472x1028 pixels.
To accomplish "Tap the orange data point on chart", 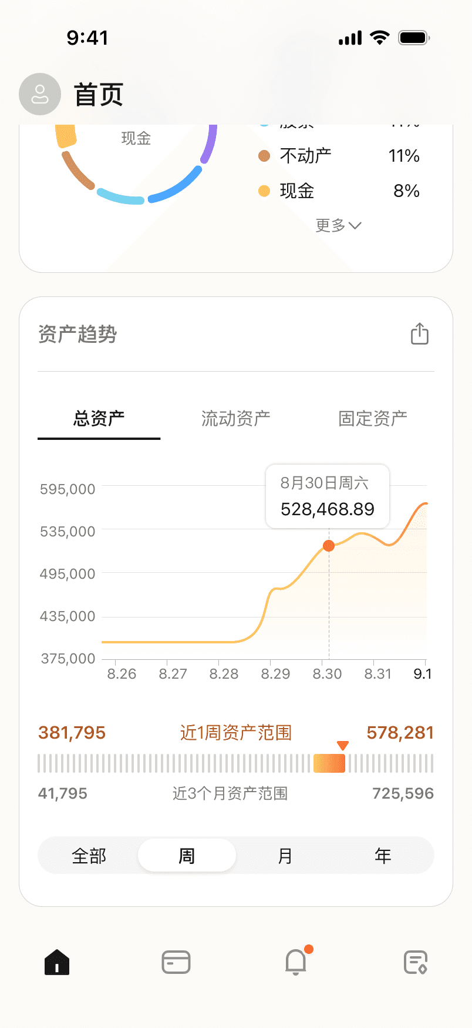I will coord(329,546).
